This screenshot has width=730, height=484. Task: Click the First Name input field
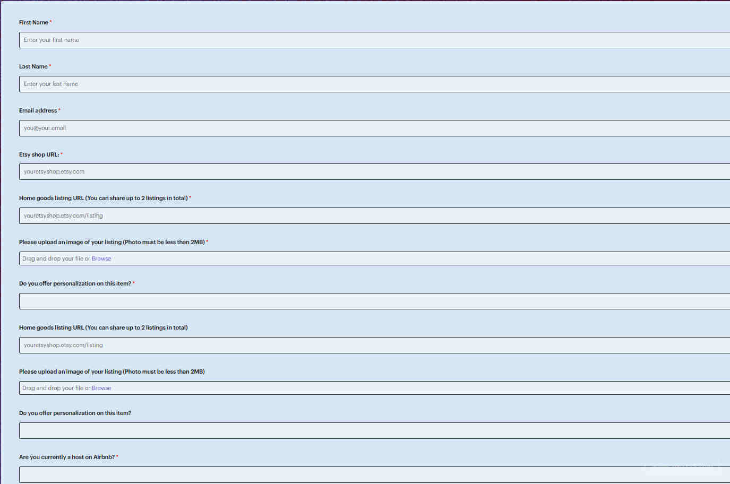372,40
